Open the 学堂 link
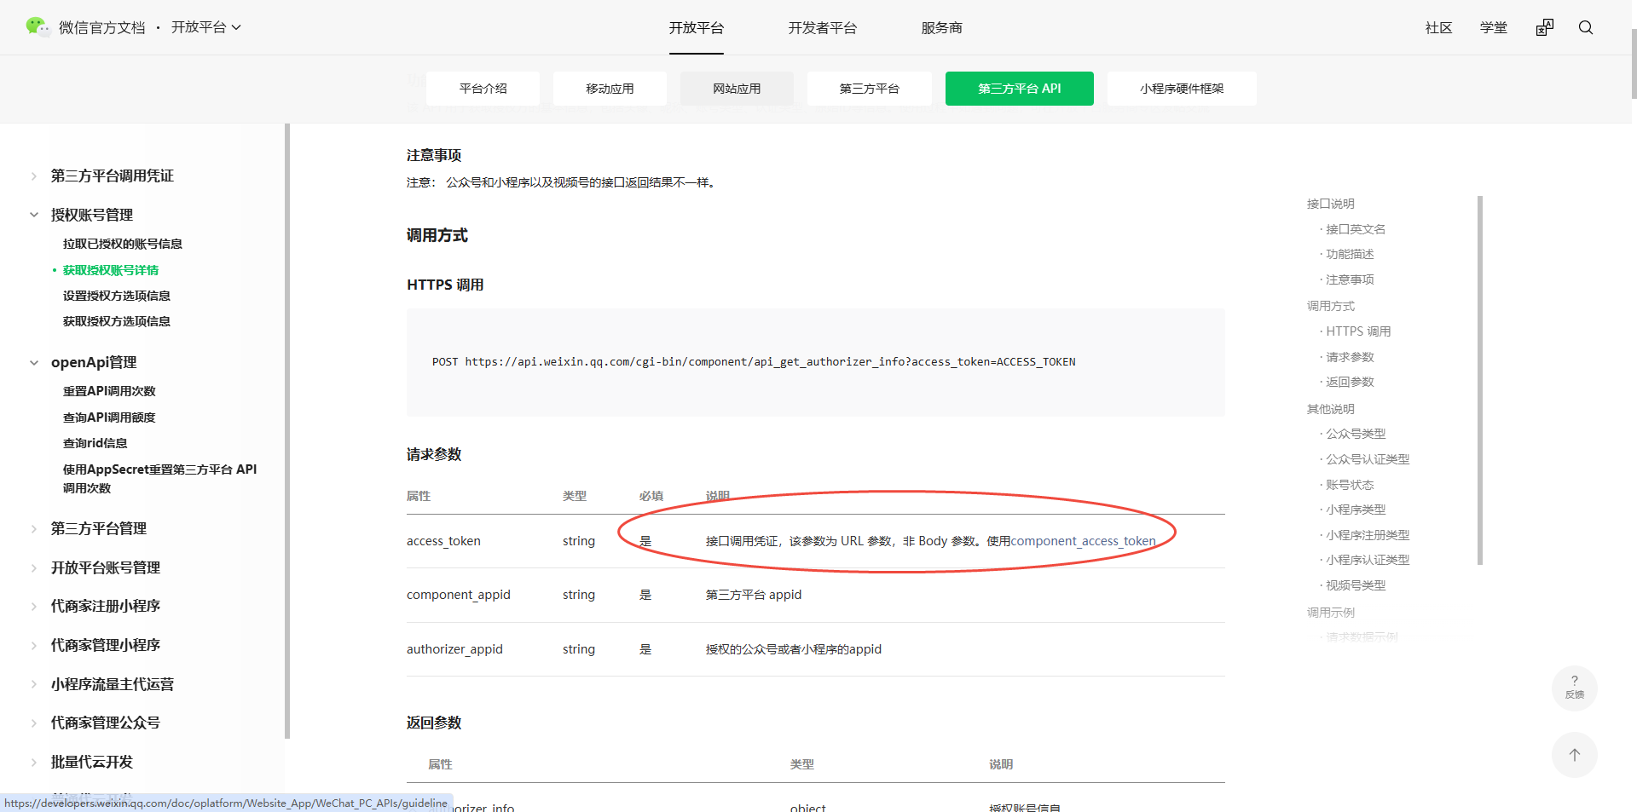The image size is (1637, 812). click(1494, 27)
